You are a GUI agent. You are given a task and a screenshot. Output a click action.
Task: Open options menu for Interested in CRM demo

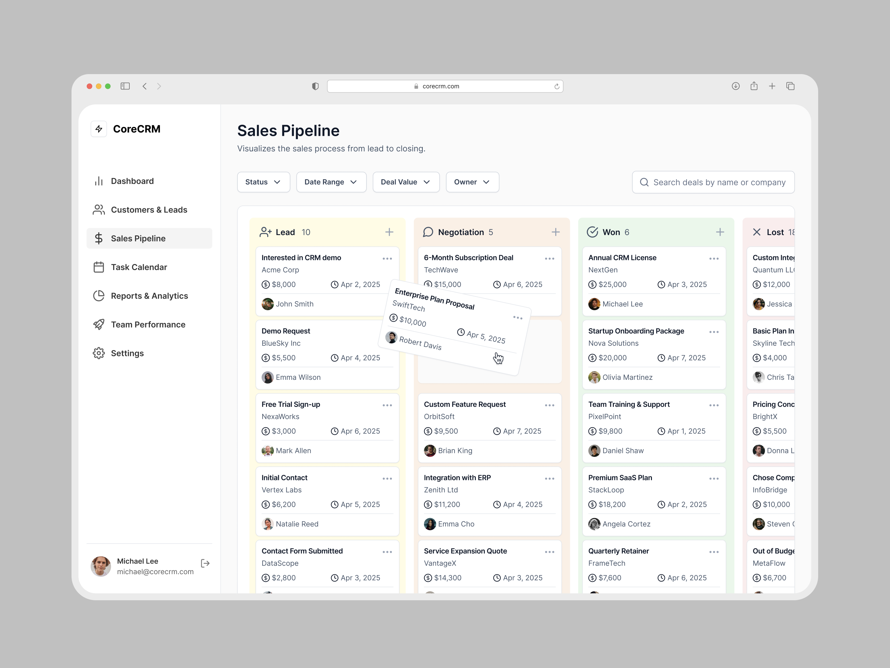pyautogui.click(x=387, y=259)
